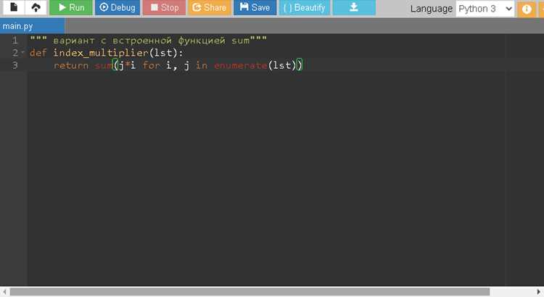Beautify the code formatting
544x297 pixels.
tap(305, 7)
